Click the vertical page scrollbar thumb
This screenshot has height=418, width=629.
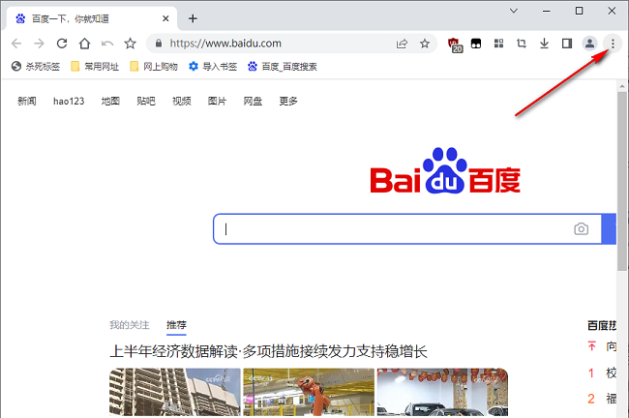[x=622, y=181]
